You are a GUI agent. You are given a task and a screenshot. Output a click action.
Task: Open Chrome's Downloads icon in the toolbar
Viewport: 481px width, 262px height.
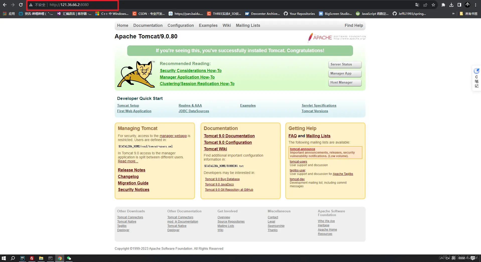(452, 5)
